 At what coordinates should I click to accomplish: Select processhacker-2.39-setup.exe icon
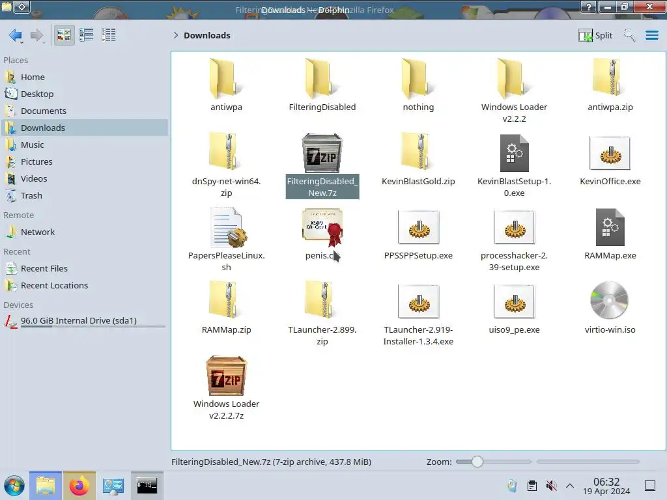514,227
